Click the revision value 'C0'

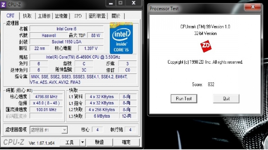click(128, 70)
